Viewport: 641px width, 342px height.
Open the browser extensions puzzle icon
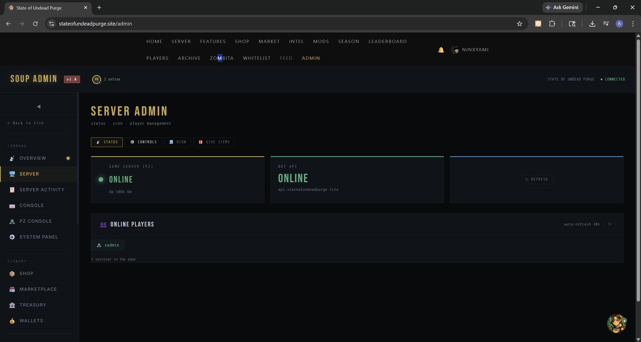[x=552, y=24]
